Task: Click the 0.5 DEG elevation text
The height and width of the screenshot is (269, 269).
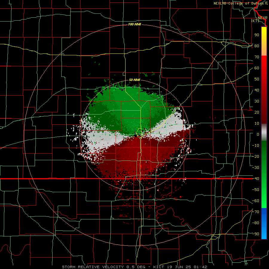Action: [136, 267]
